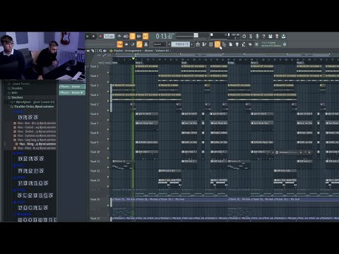The width and height of the screenshot is (339, 254).
Task: Click the red record button
Action: 100,37
